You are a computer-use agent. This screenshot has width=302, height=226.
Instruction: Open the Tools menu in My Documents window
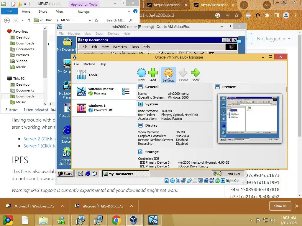pos(135,47)
